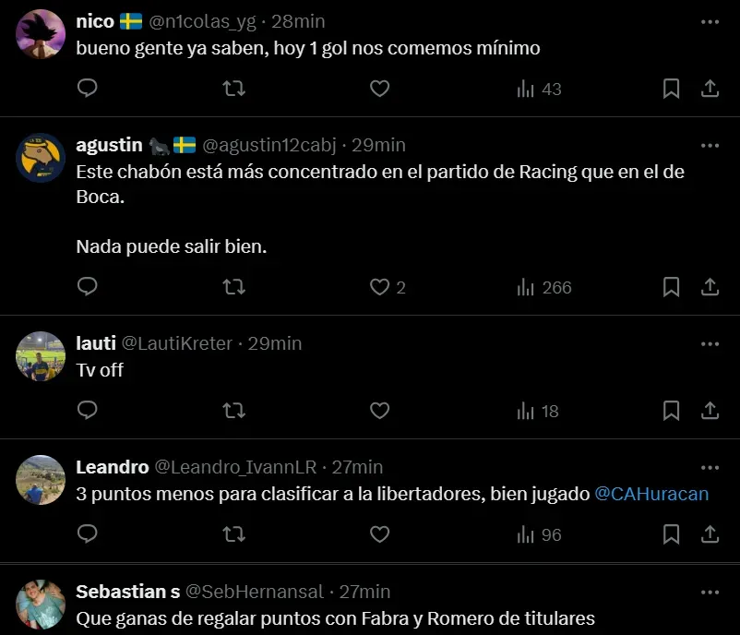
Task: Bookmark agustin's tweet
Action: (672, 287)
